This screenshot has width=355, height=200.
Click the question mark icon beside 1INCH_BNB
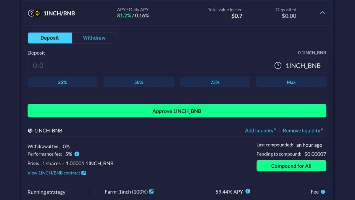(278, 65)
